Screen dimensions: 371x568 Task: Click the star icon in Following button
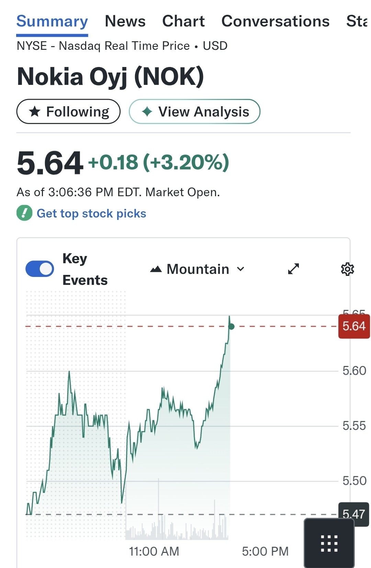(35, 112)
